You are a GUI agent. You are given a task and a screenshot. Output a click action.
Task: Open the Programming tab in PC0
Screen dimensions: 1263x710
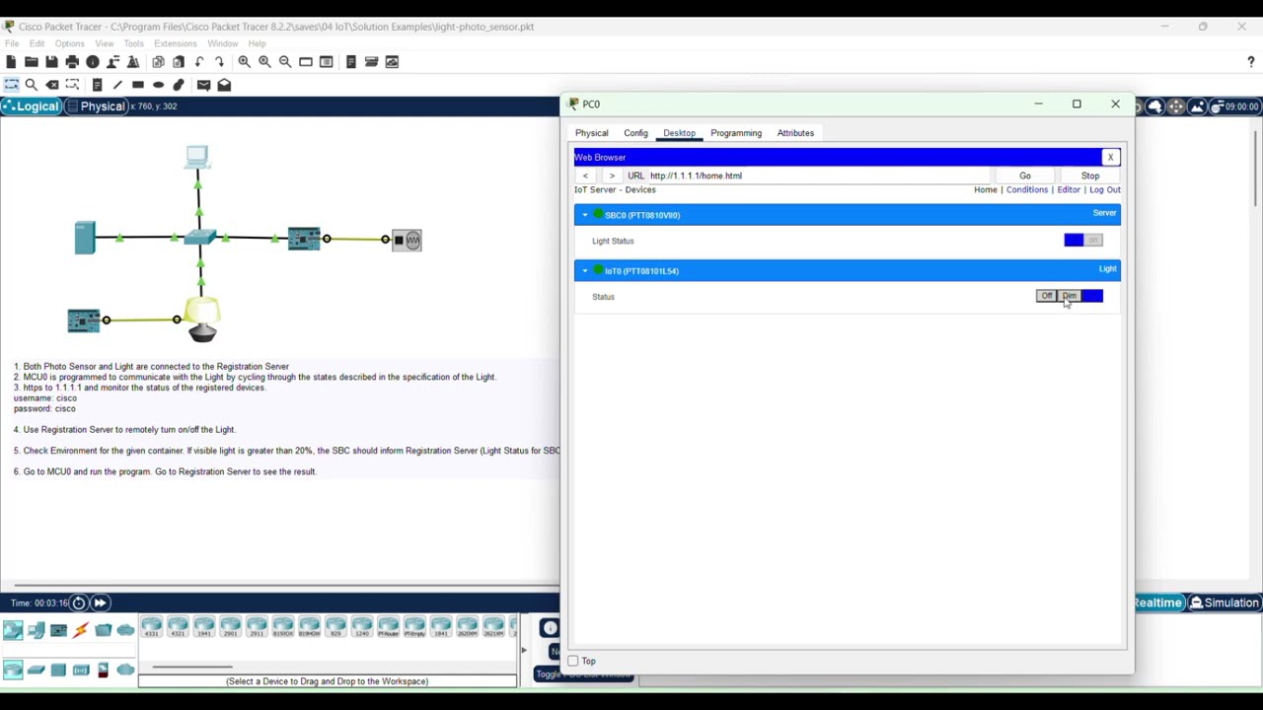click(736, 133)
